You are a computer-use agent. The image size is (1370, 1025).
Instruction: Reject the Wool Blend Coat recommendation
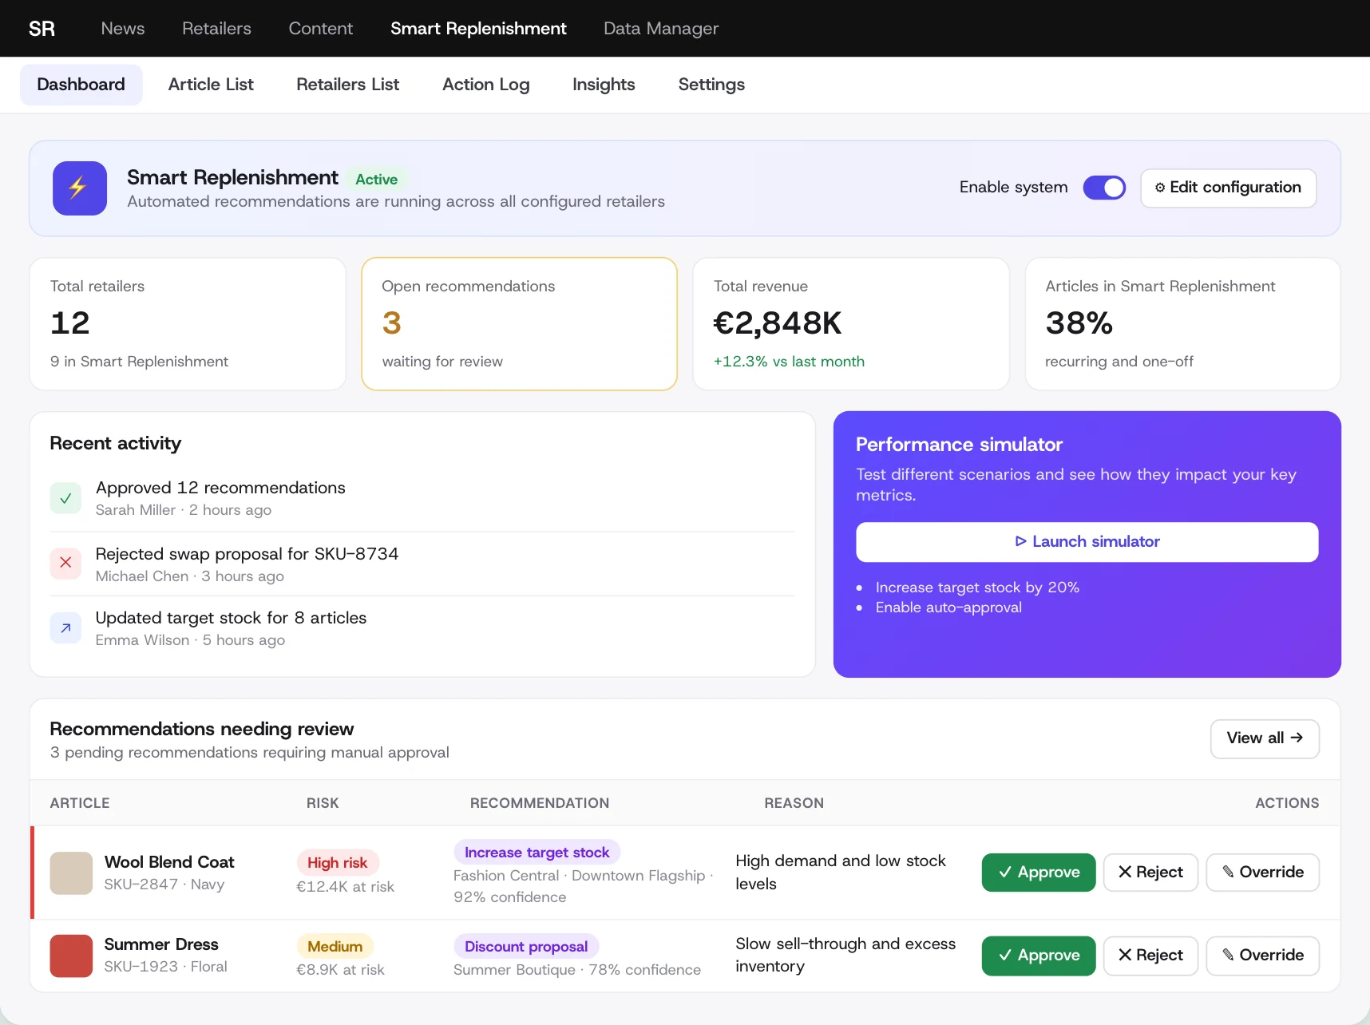pyautogui.click(x=1150, y=873)
